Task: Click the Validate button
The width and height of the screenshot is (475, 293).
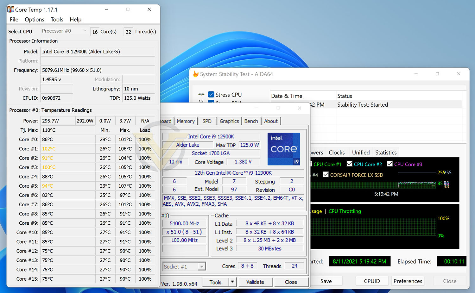Action: click(255, 282)
